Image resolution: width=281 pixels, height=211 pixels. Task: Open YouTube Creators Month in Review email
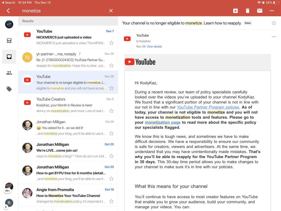coord(68,105)
